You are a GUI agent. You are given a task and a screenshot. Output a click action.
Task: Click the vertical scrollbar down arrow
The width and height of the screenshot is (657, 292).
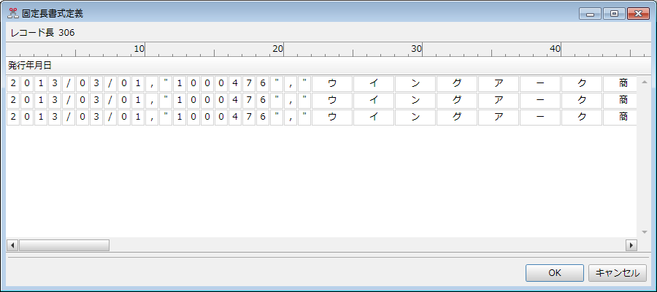(x=645, y=231)
